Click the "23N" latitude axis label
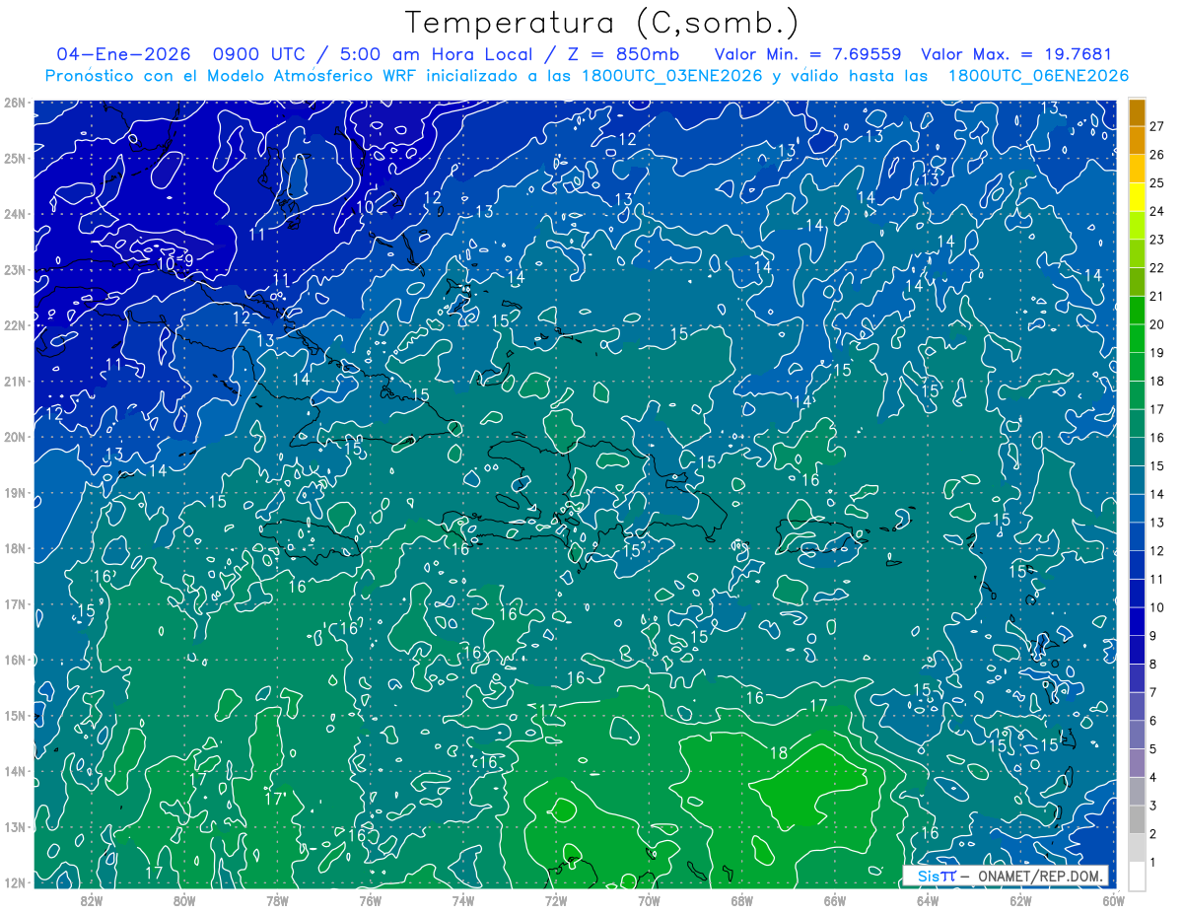This screenshot has height=914, width=1183. (15, 269)
